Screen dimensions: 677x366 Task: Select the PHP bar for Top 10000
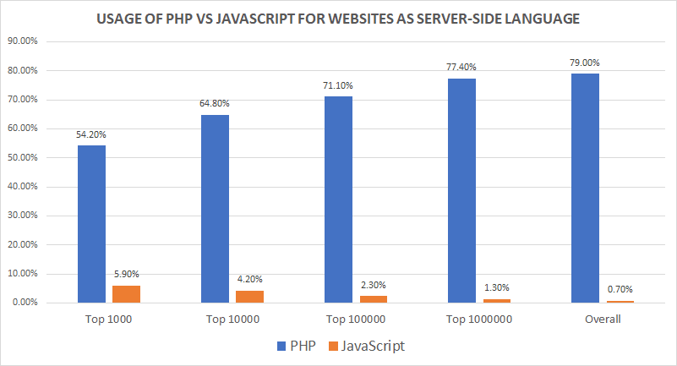(215, 209)
